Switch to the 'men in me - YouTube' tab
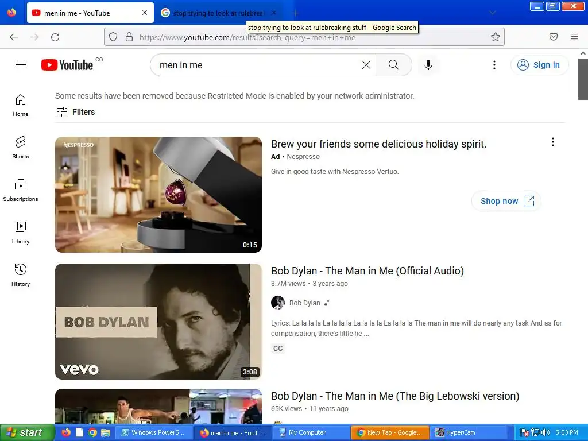588x441 pixels. tap(90, 13)
